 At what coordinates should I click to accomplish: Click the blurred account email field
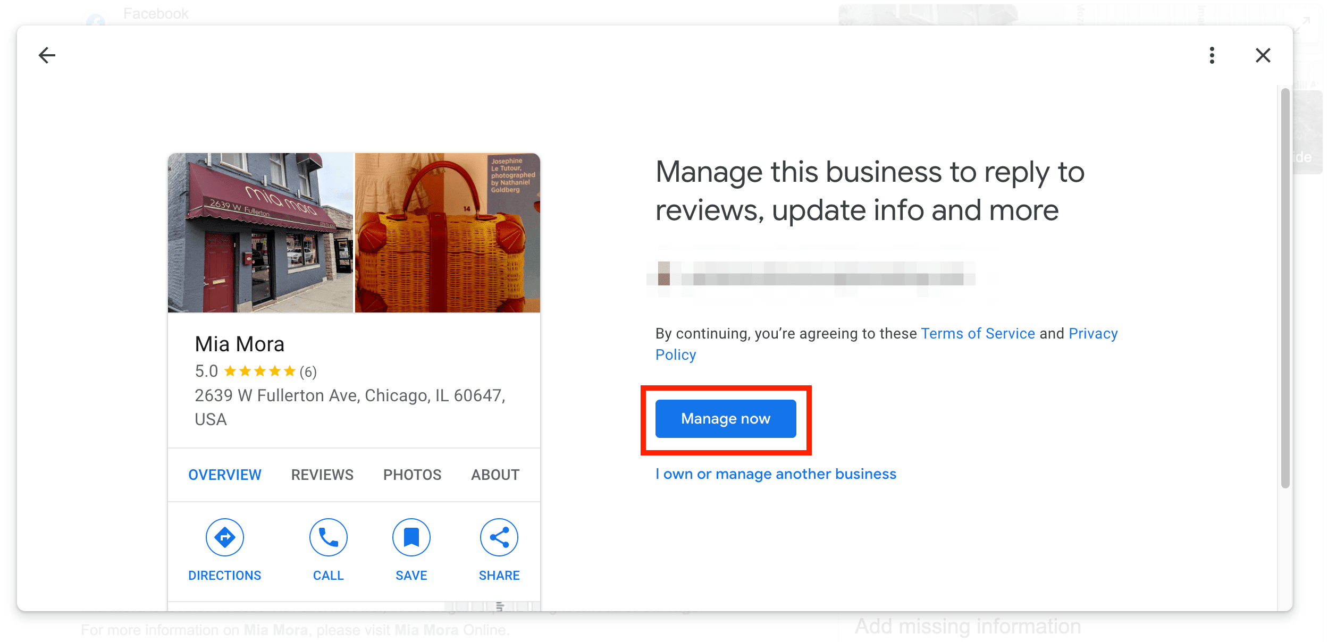(811, 274)
